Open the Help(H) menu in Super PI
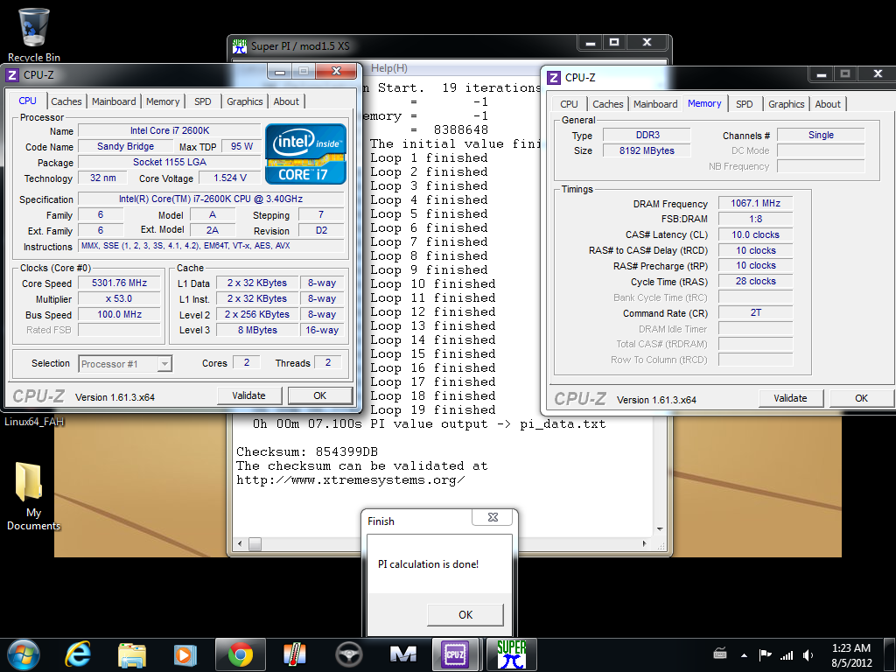This screenshot has height=672, width=896. (x=389, y=68)
